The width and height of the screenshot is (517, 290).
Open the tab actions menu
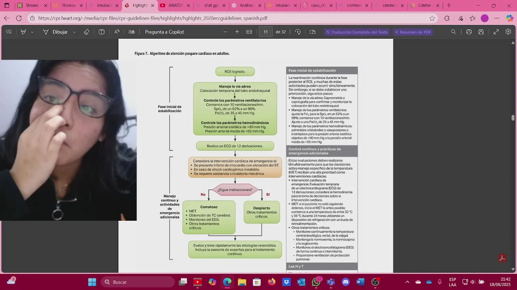pyautogui.click(x=7, y=6)
